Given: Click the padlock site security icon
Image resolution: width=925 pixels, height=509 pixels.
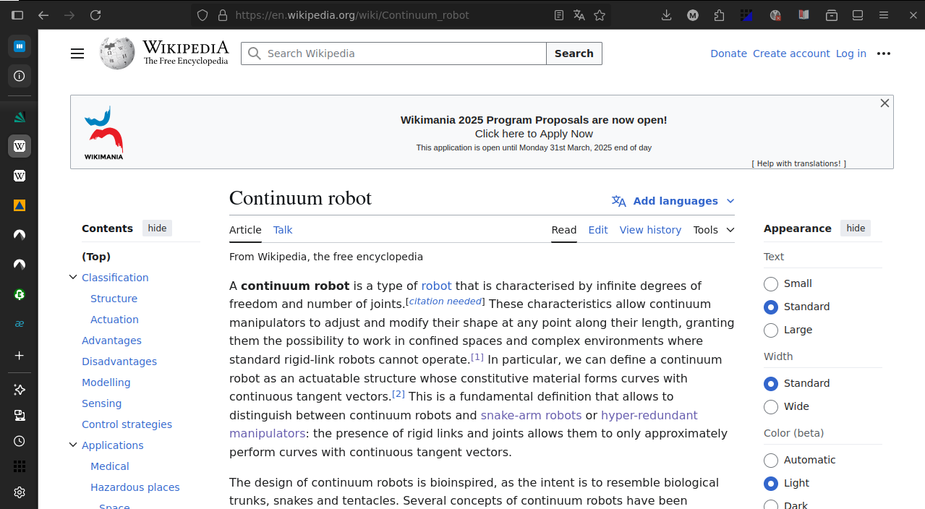Looking at the screenshot, I should pyautogui.click(x=222, y=15).
